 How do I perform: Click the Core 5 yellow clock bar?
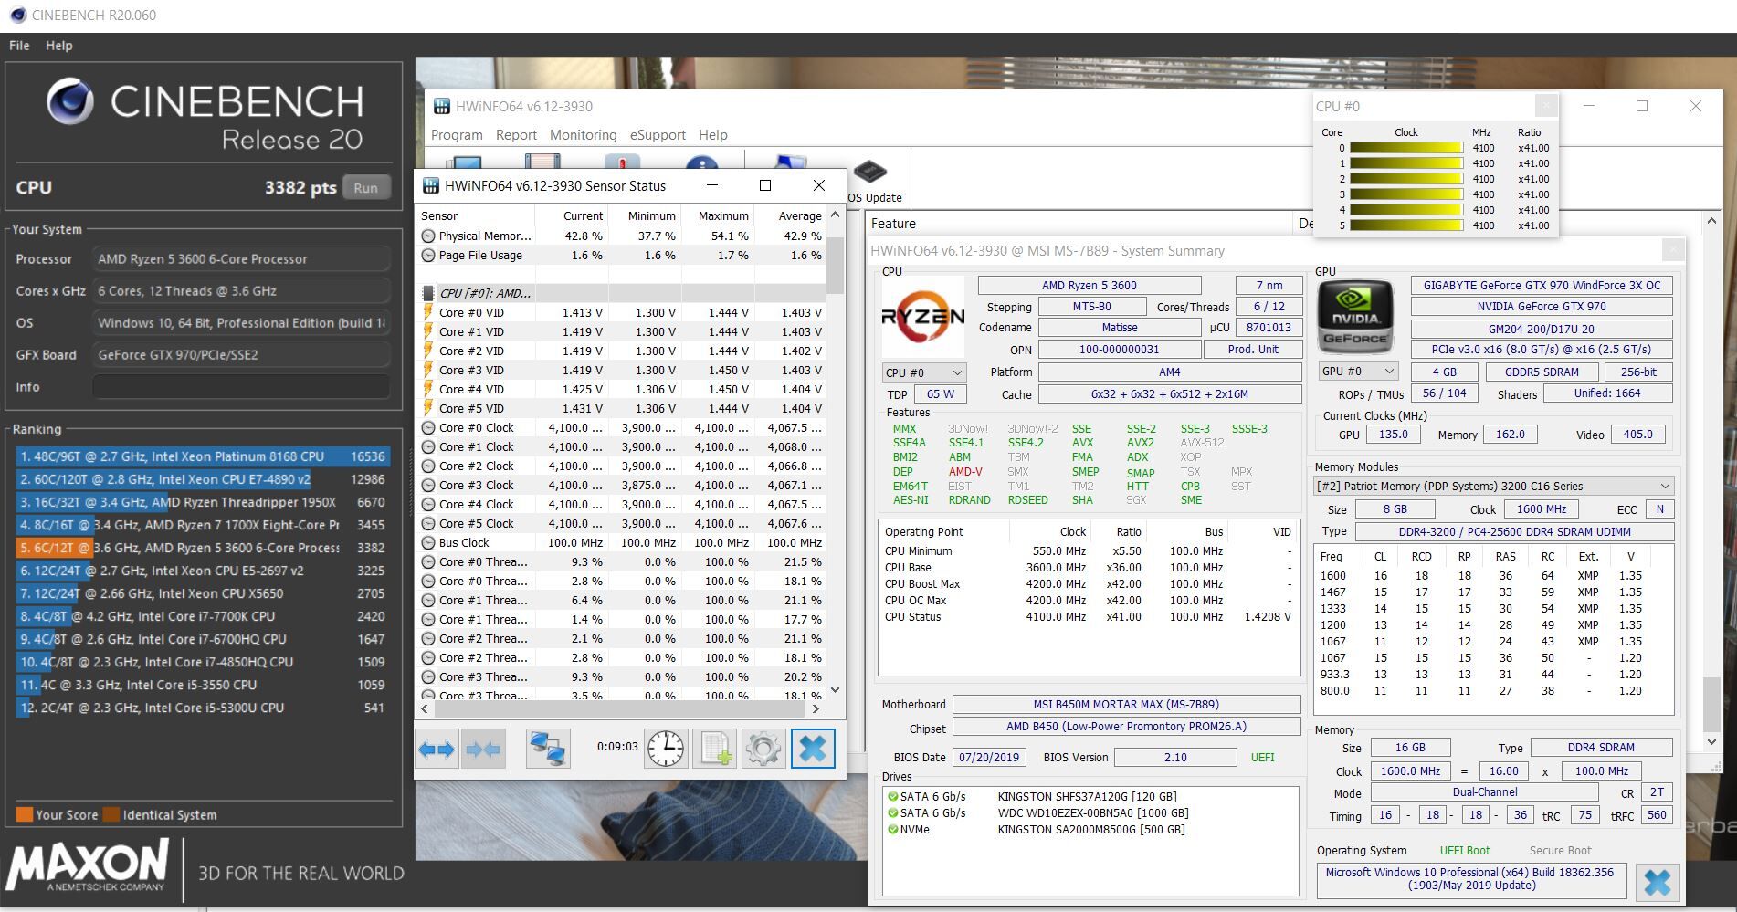tap(1406, 225)
